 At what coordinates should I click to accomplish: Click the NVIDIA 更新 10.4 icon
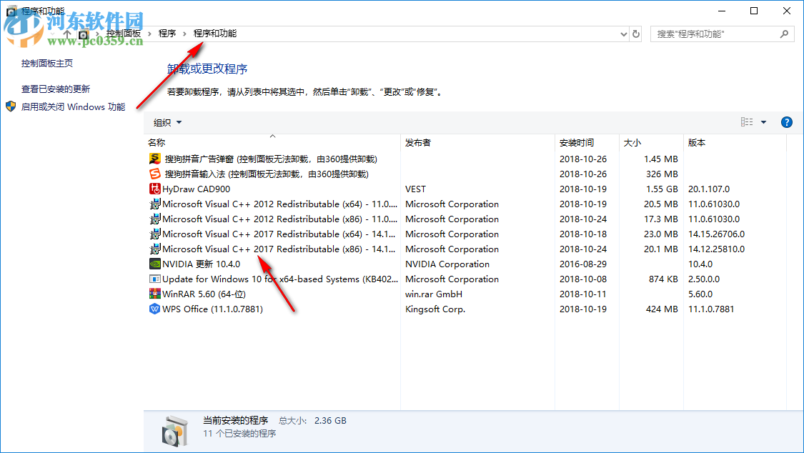(x=154, y=264)
